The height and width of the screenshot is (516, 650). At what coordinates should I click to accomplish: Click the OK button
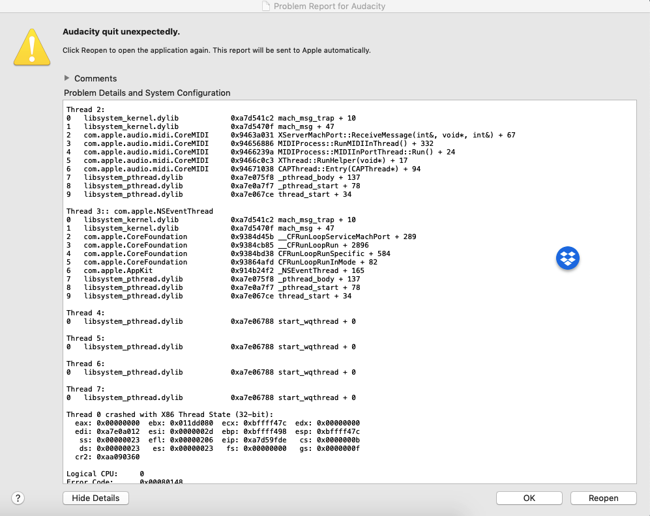[529, 498]
